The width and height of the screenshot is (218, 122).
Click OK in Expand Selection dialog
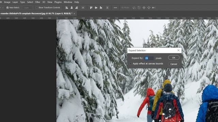click(174, 58)
